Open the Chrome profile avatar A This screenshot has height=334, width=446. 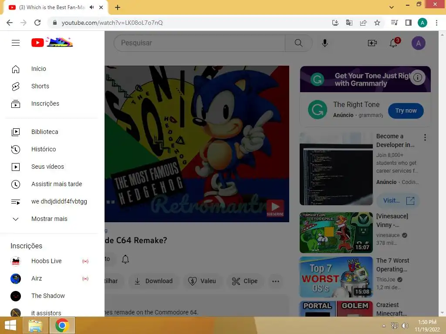(422, 23)
